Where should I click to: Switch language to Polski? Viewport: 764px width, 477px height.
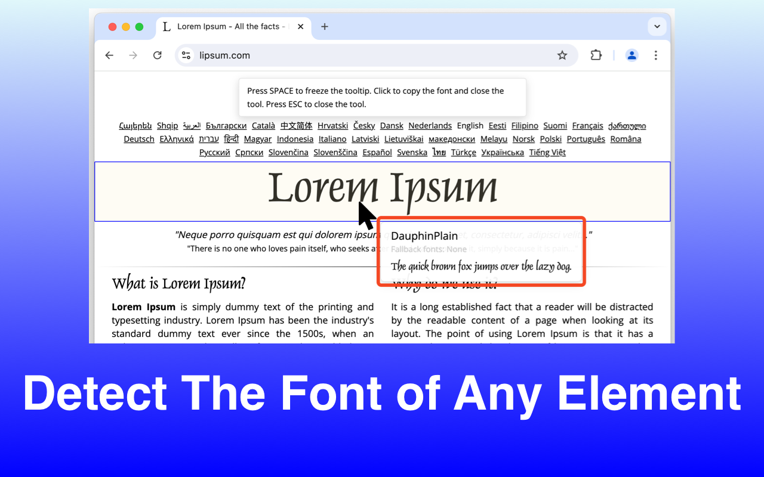550,139
